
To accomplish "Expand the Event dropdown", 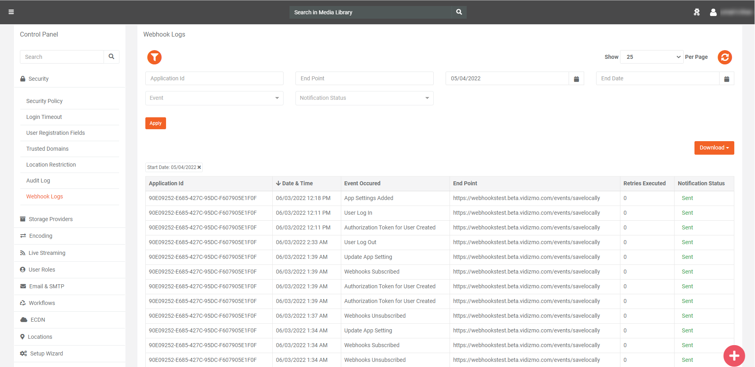I will 214,98.
